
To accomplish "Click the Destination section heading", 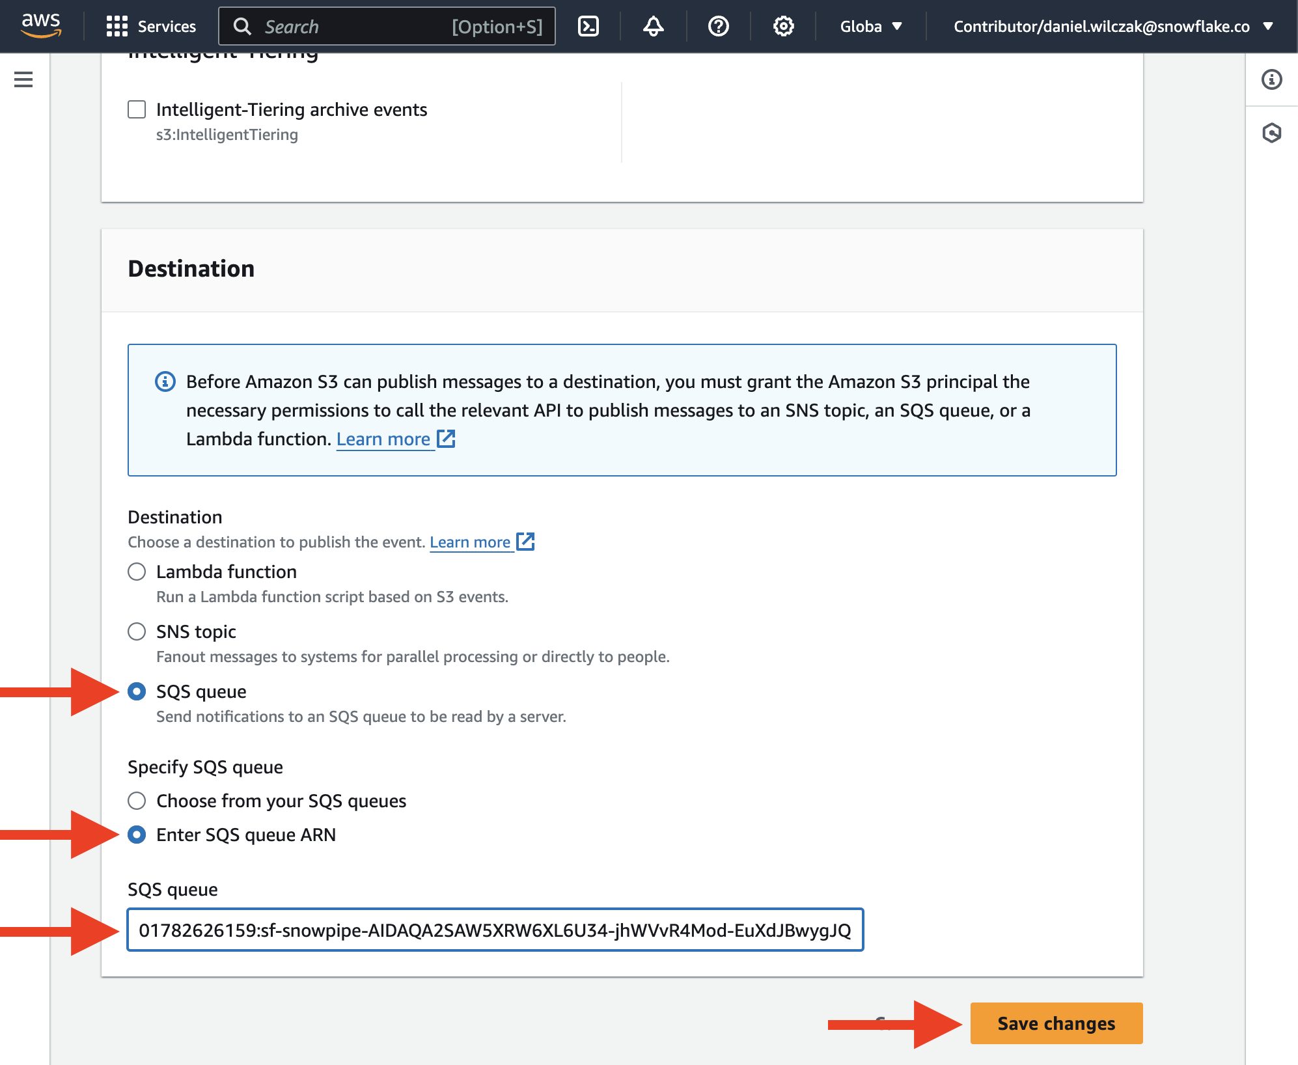I will tap(191, 269).
